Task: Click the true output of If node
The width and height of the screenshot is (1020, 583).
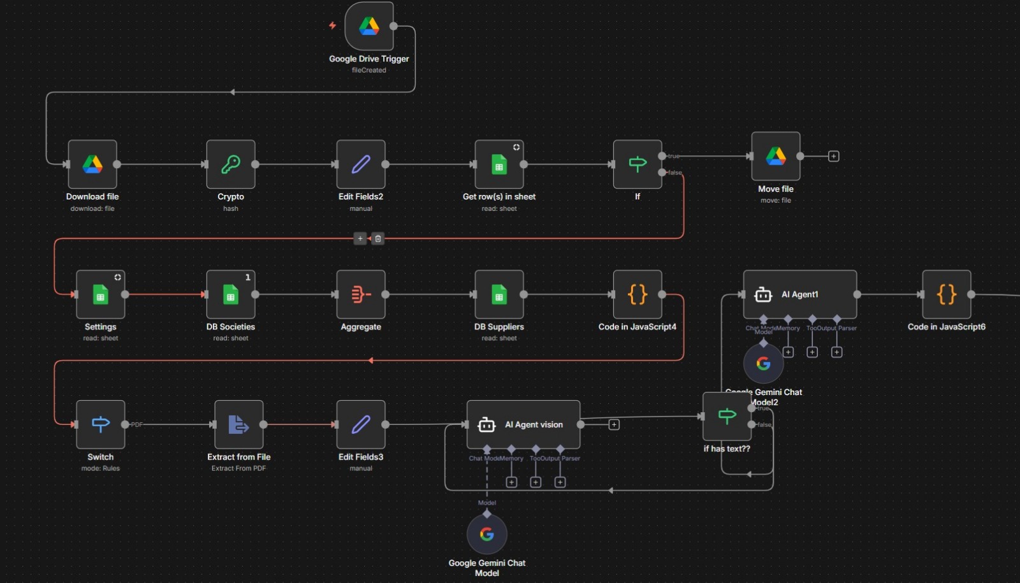Action: (662, 156)
